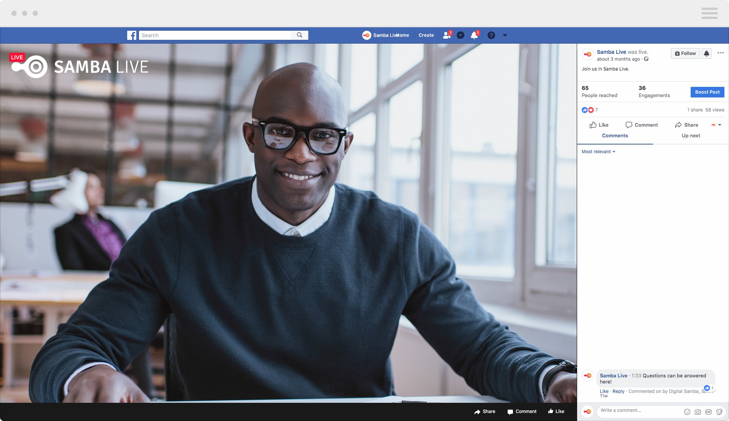Screen dimensions: 729x421
Task: Click the Boost Post button
Action: [707, 92]
